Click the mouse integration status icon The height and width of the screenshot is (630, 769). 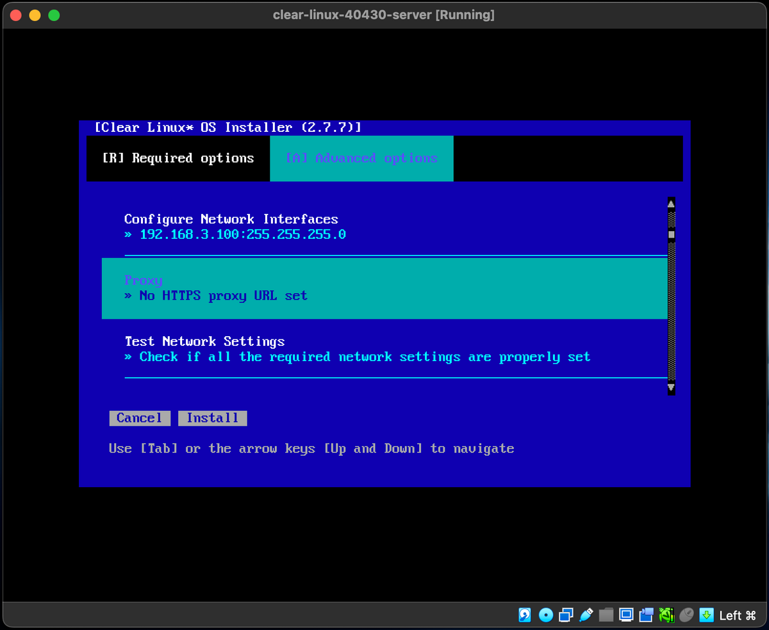pos(686,615)
